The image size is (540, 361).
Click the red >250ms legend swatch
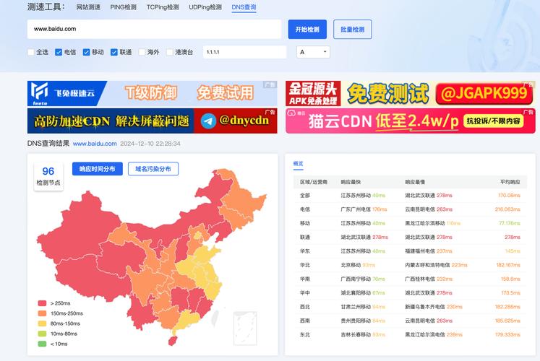tap(42, 303)
